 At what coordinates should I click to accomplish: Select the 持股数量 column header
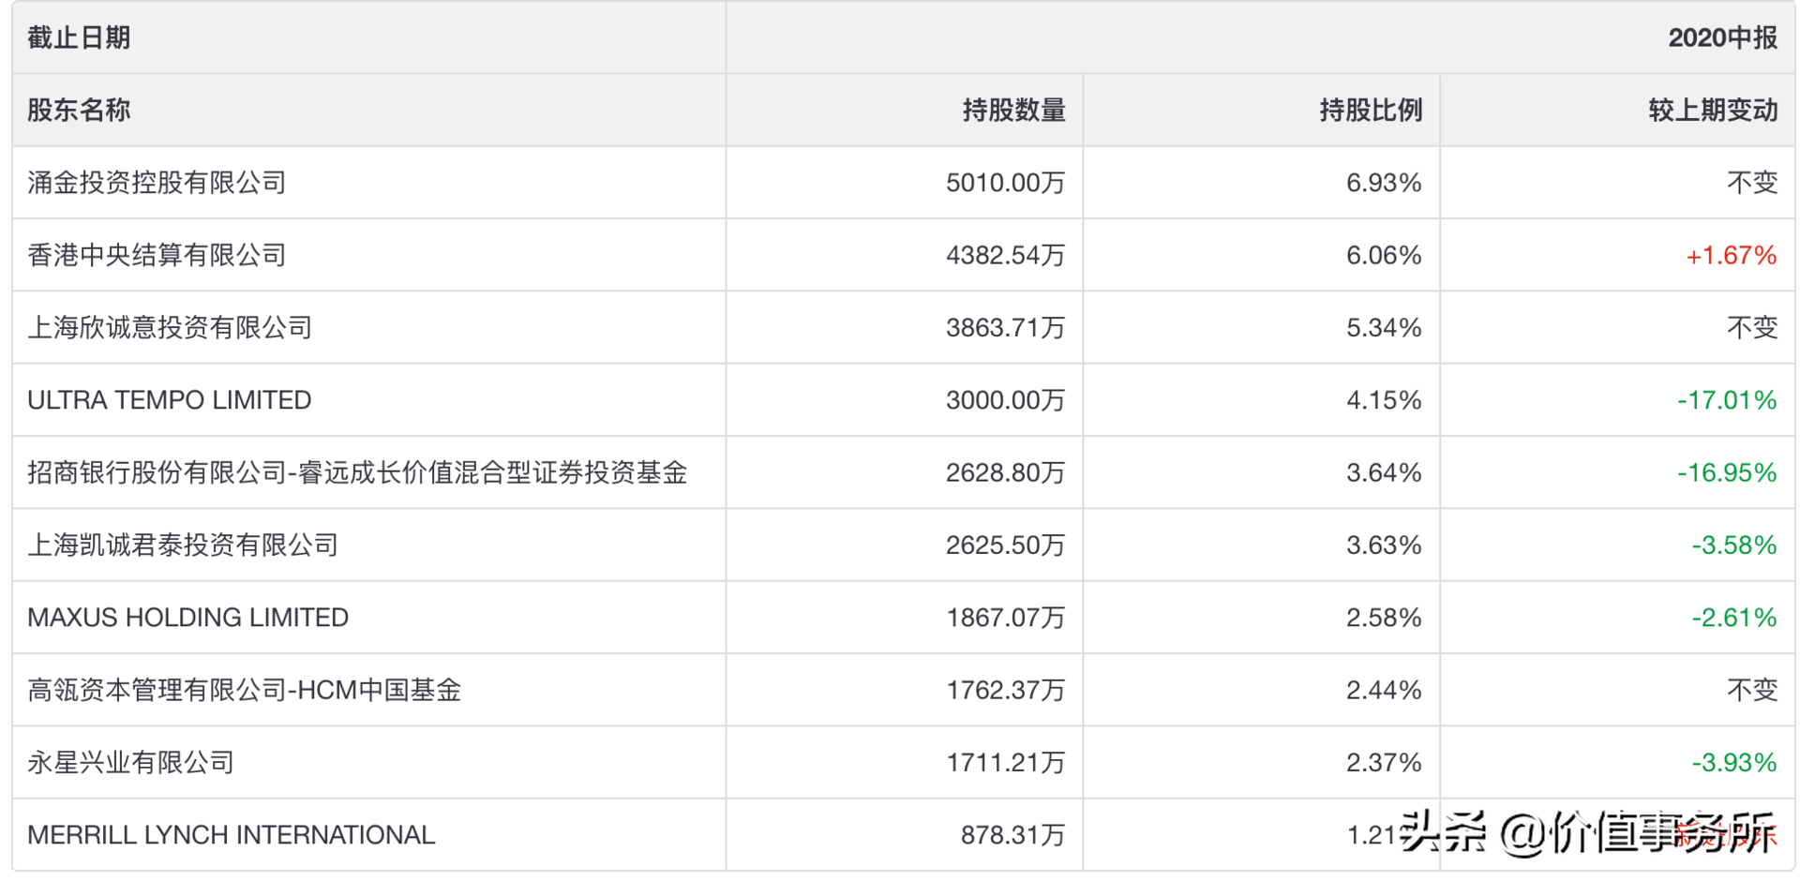point(1013,110)
